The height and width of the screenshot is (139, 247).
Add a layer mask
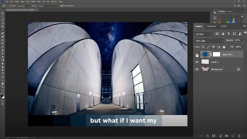(x=213, y=136)
